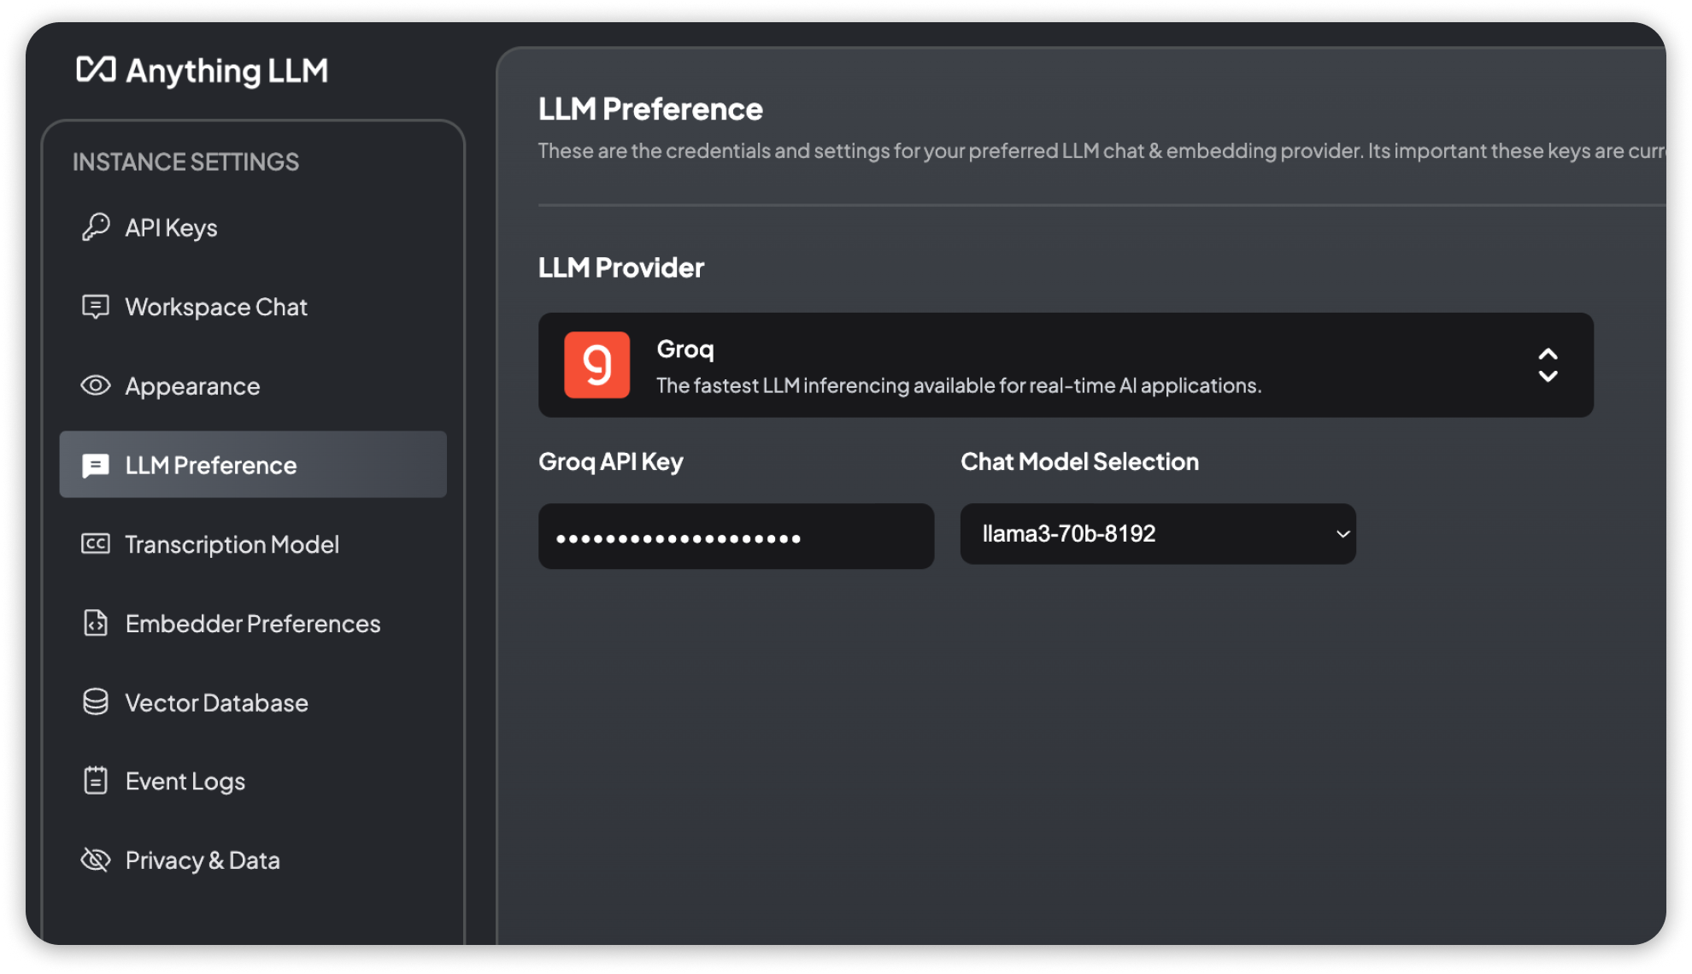The height and width of the screenshot is (974, 1692).
Task: Click the database icon beside Vector Database
Action: click(96, 701)
